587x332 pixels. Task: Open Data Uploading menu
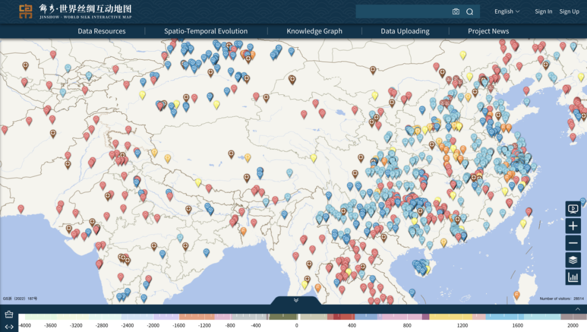(x=405, y=31)
